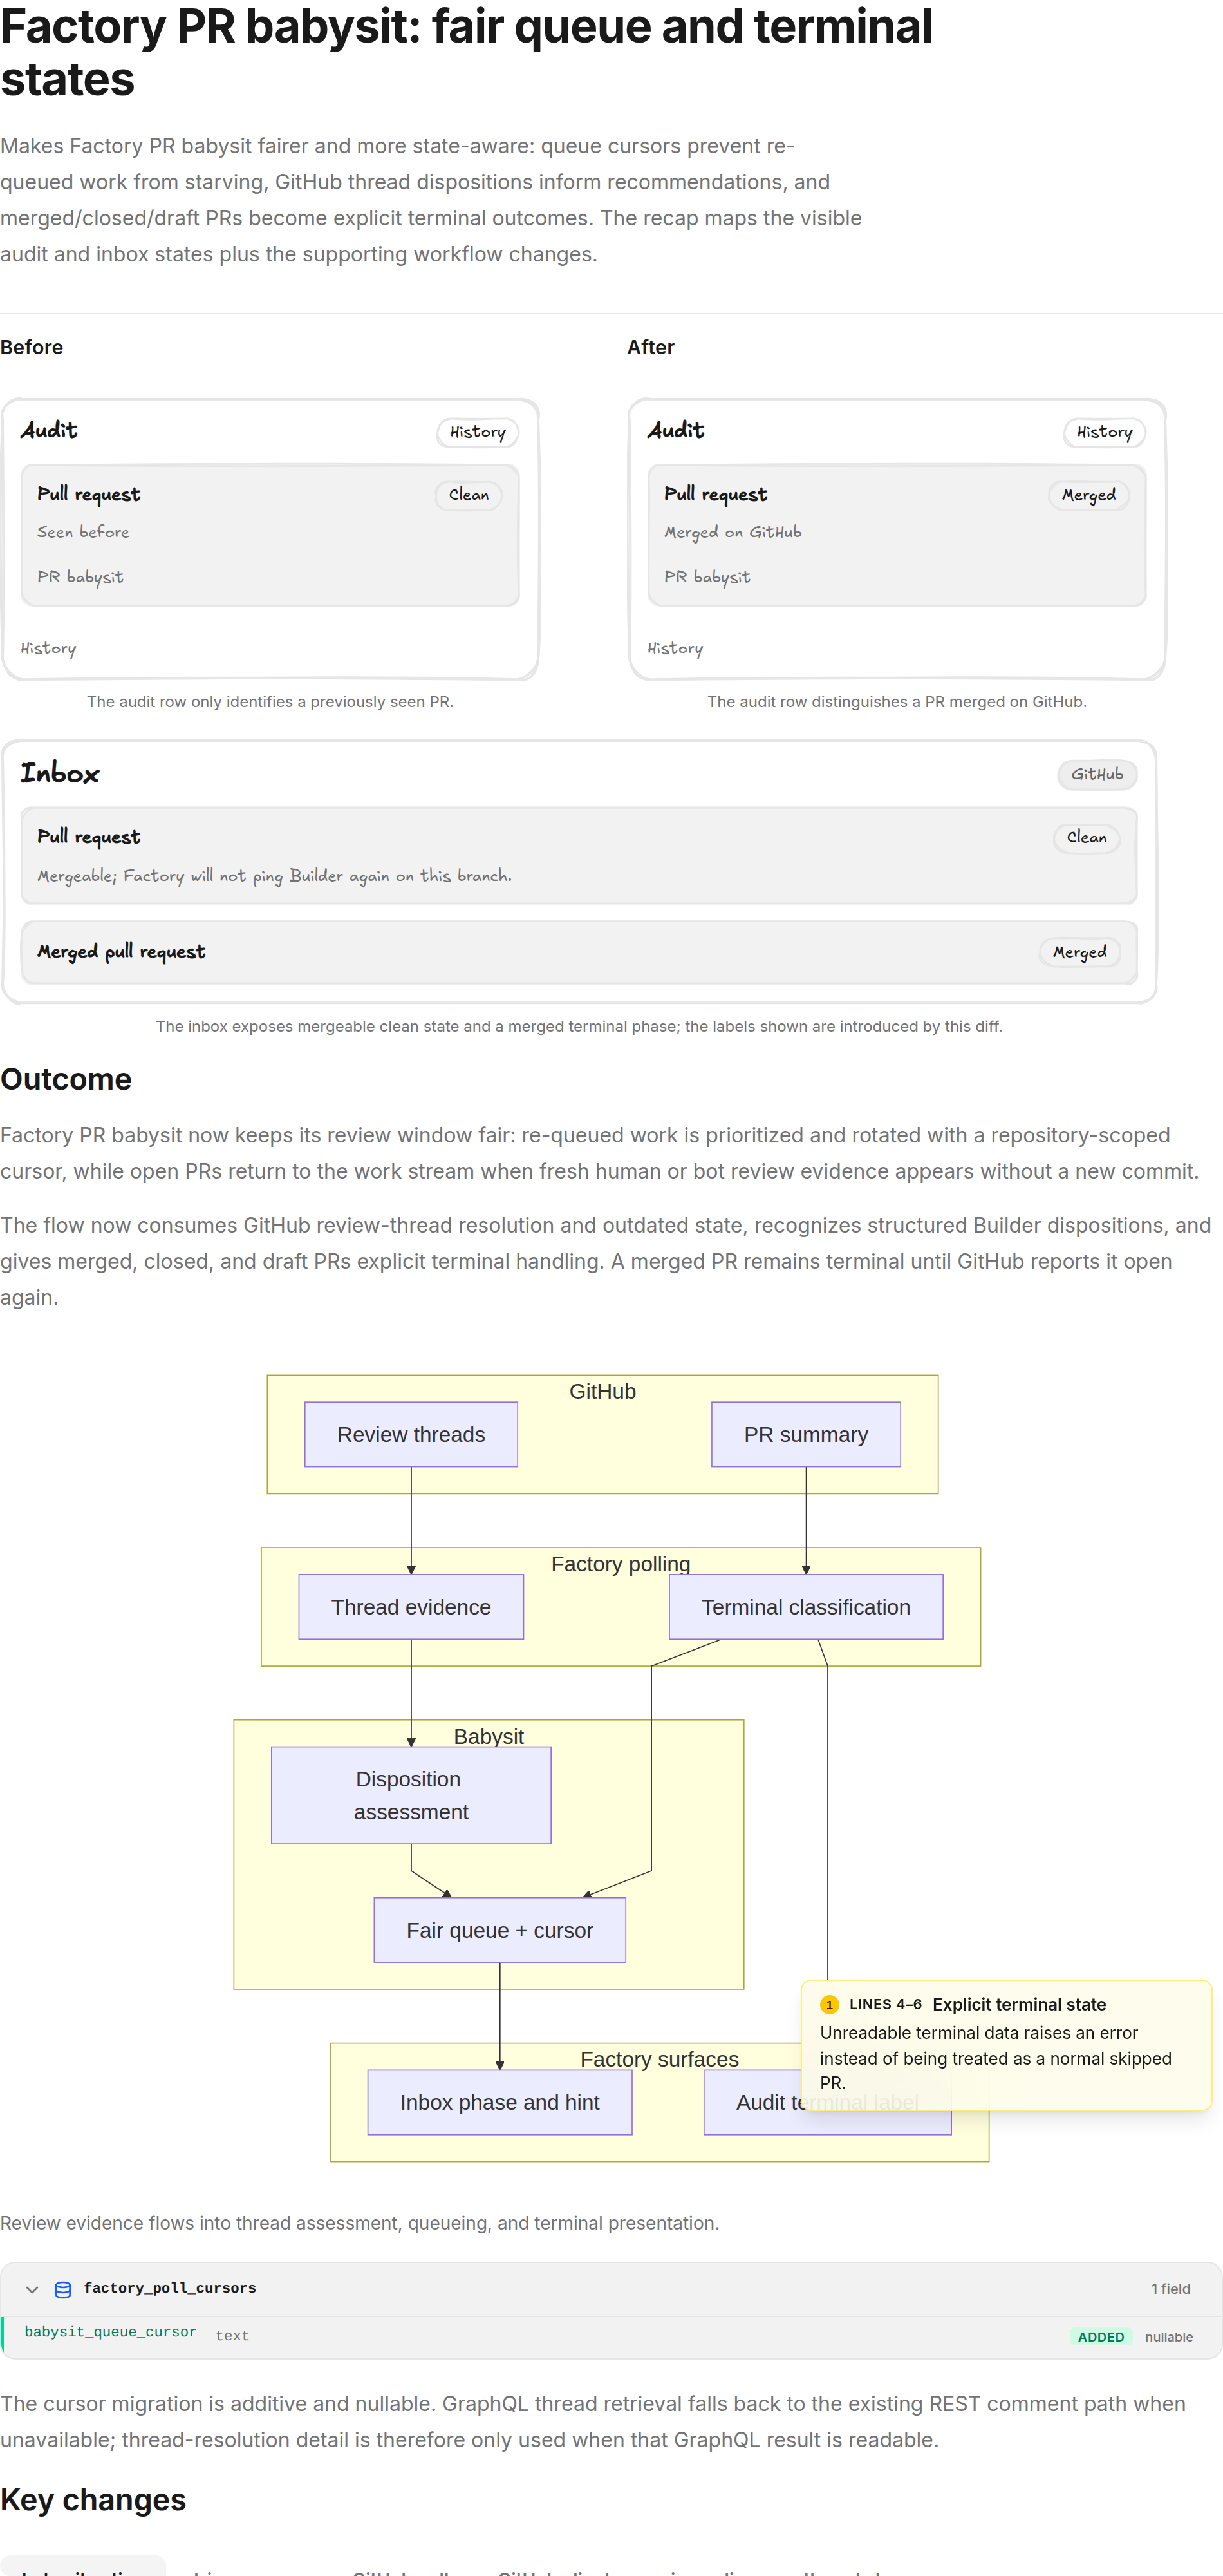The width and height of the screenshot is (1223, 2576).
Task: Click the Merged badge in After audit row
Action: [x=1088, y=495]
